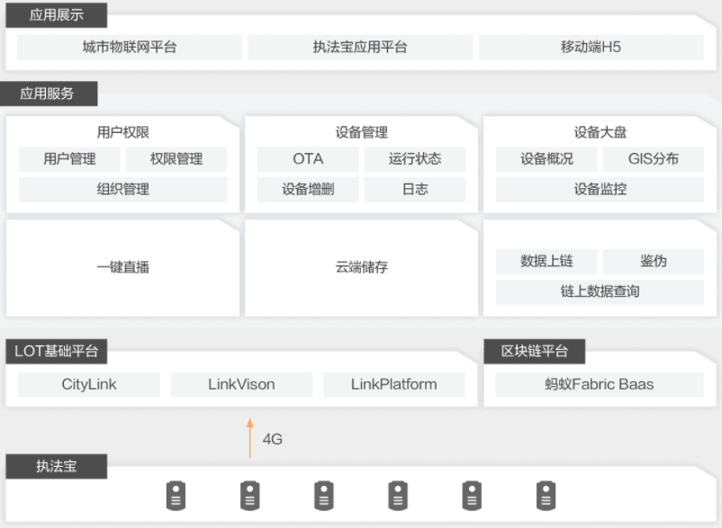This screenshot has width=722, height=528.
Task: Select the 设备概况 block
Action: (x=546, y=159)
